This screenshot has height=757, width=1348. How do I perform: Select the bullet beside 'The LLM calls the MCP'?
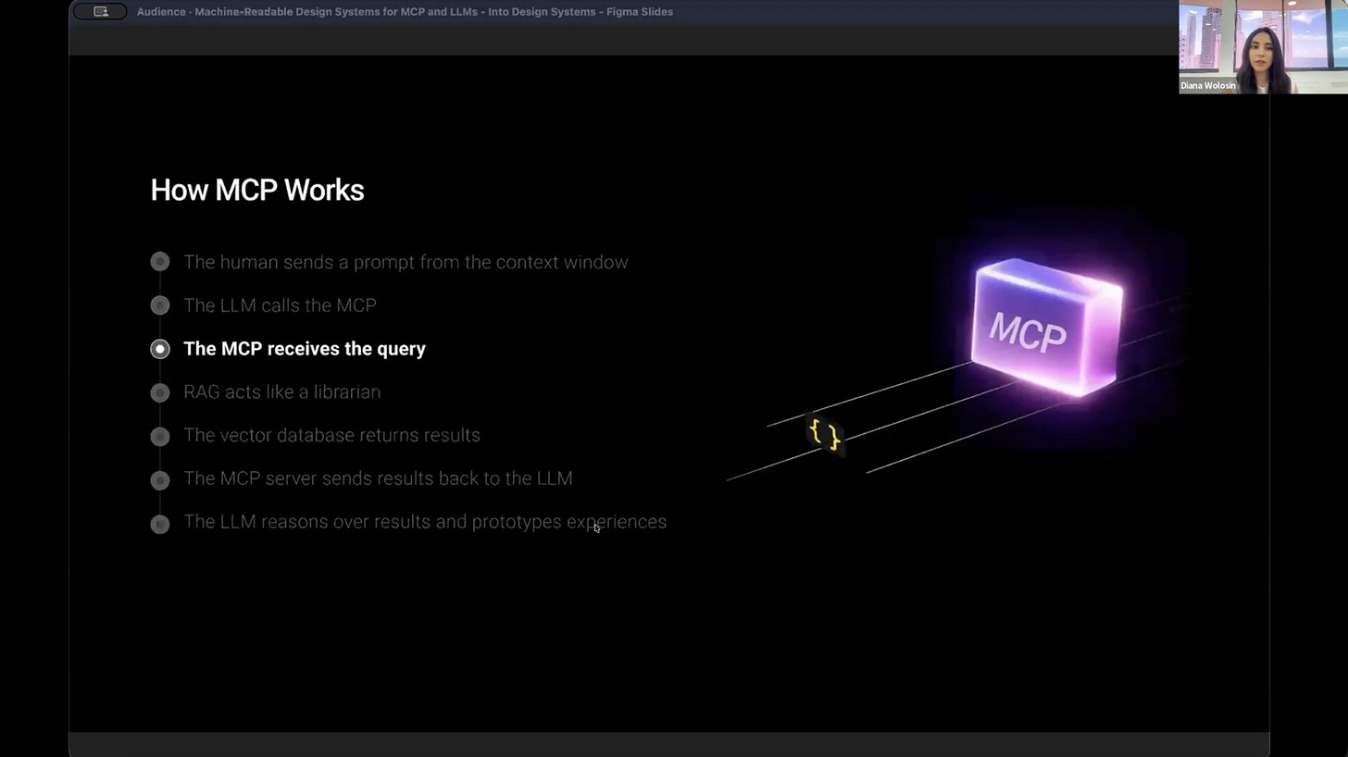(160, 305)
